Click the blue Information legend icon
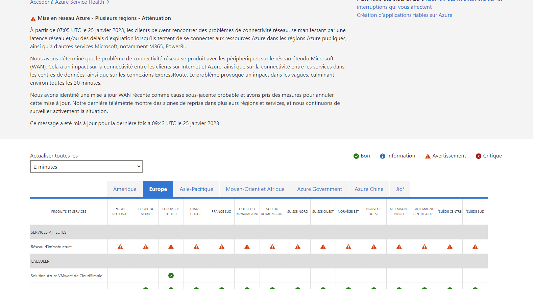 pyautogui.click(x=383, y=156)
